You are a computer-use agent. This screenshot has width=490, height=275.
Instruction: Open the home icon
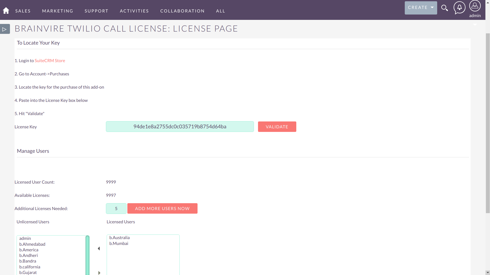tap(6, 10)
